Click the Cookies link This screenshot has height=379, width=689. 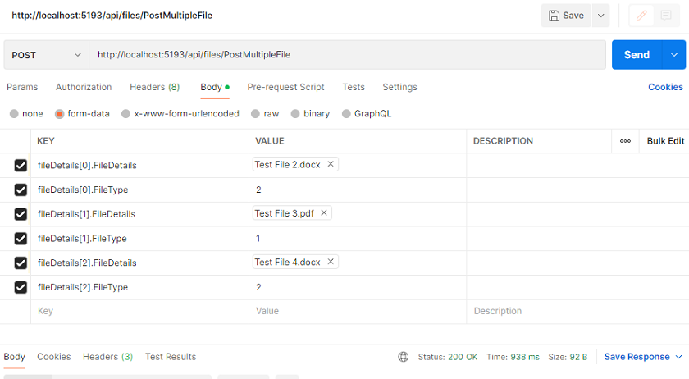(x=665, y=87)
